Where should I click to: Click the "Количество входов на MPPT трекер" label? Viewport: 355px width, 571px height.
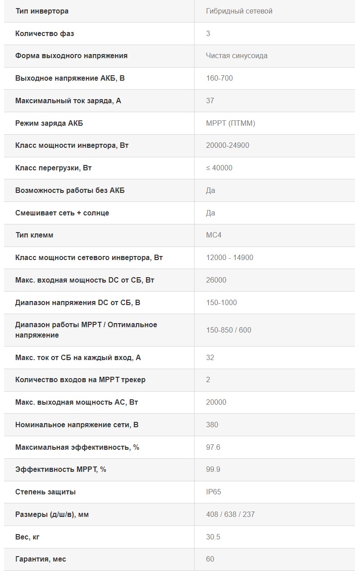[x=80, y=380]
